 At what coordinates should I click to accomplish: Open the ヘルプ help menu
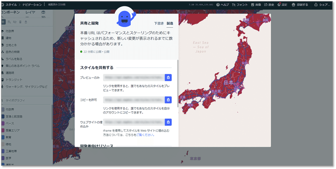point(223,5)
